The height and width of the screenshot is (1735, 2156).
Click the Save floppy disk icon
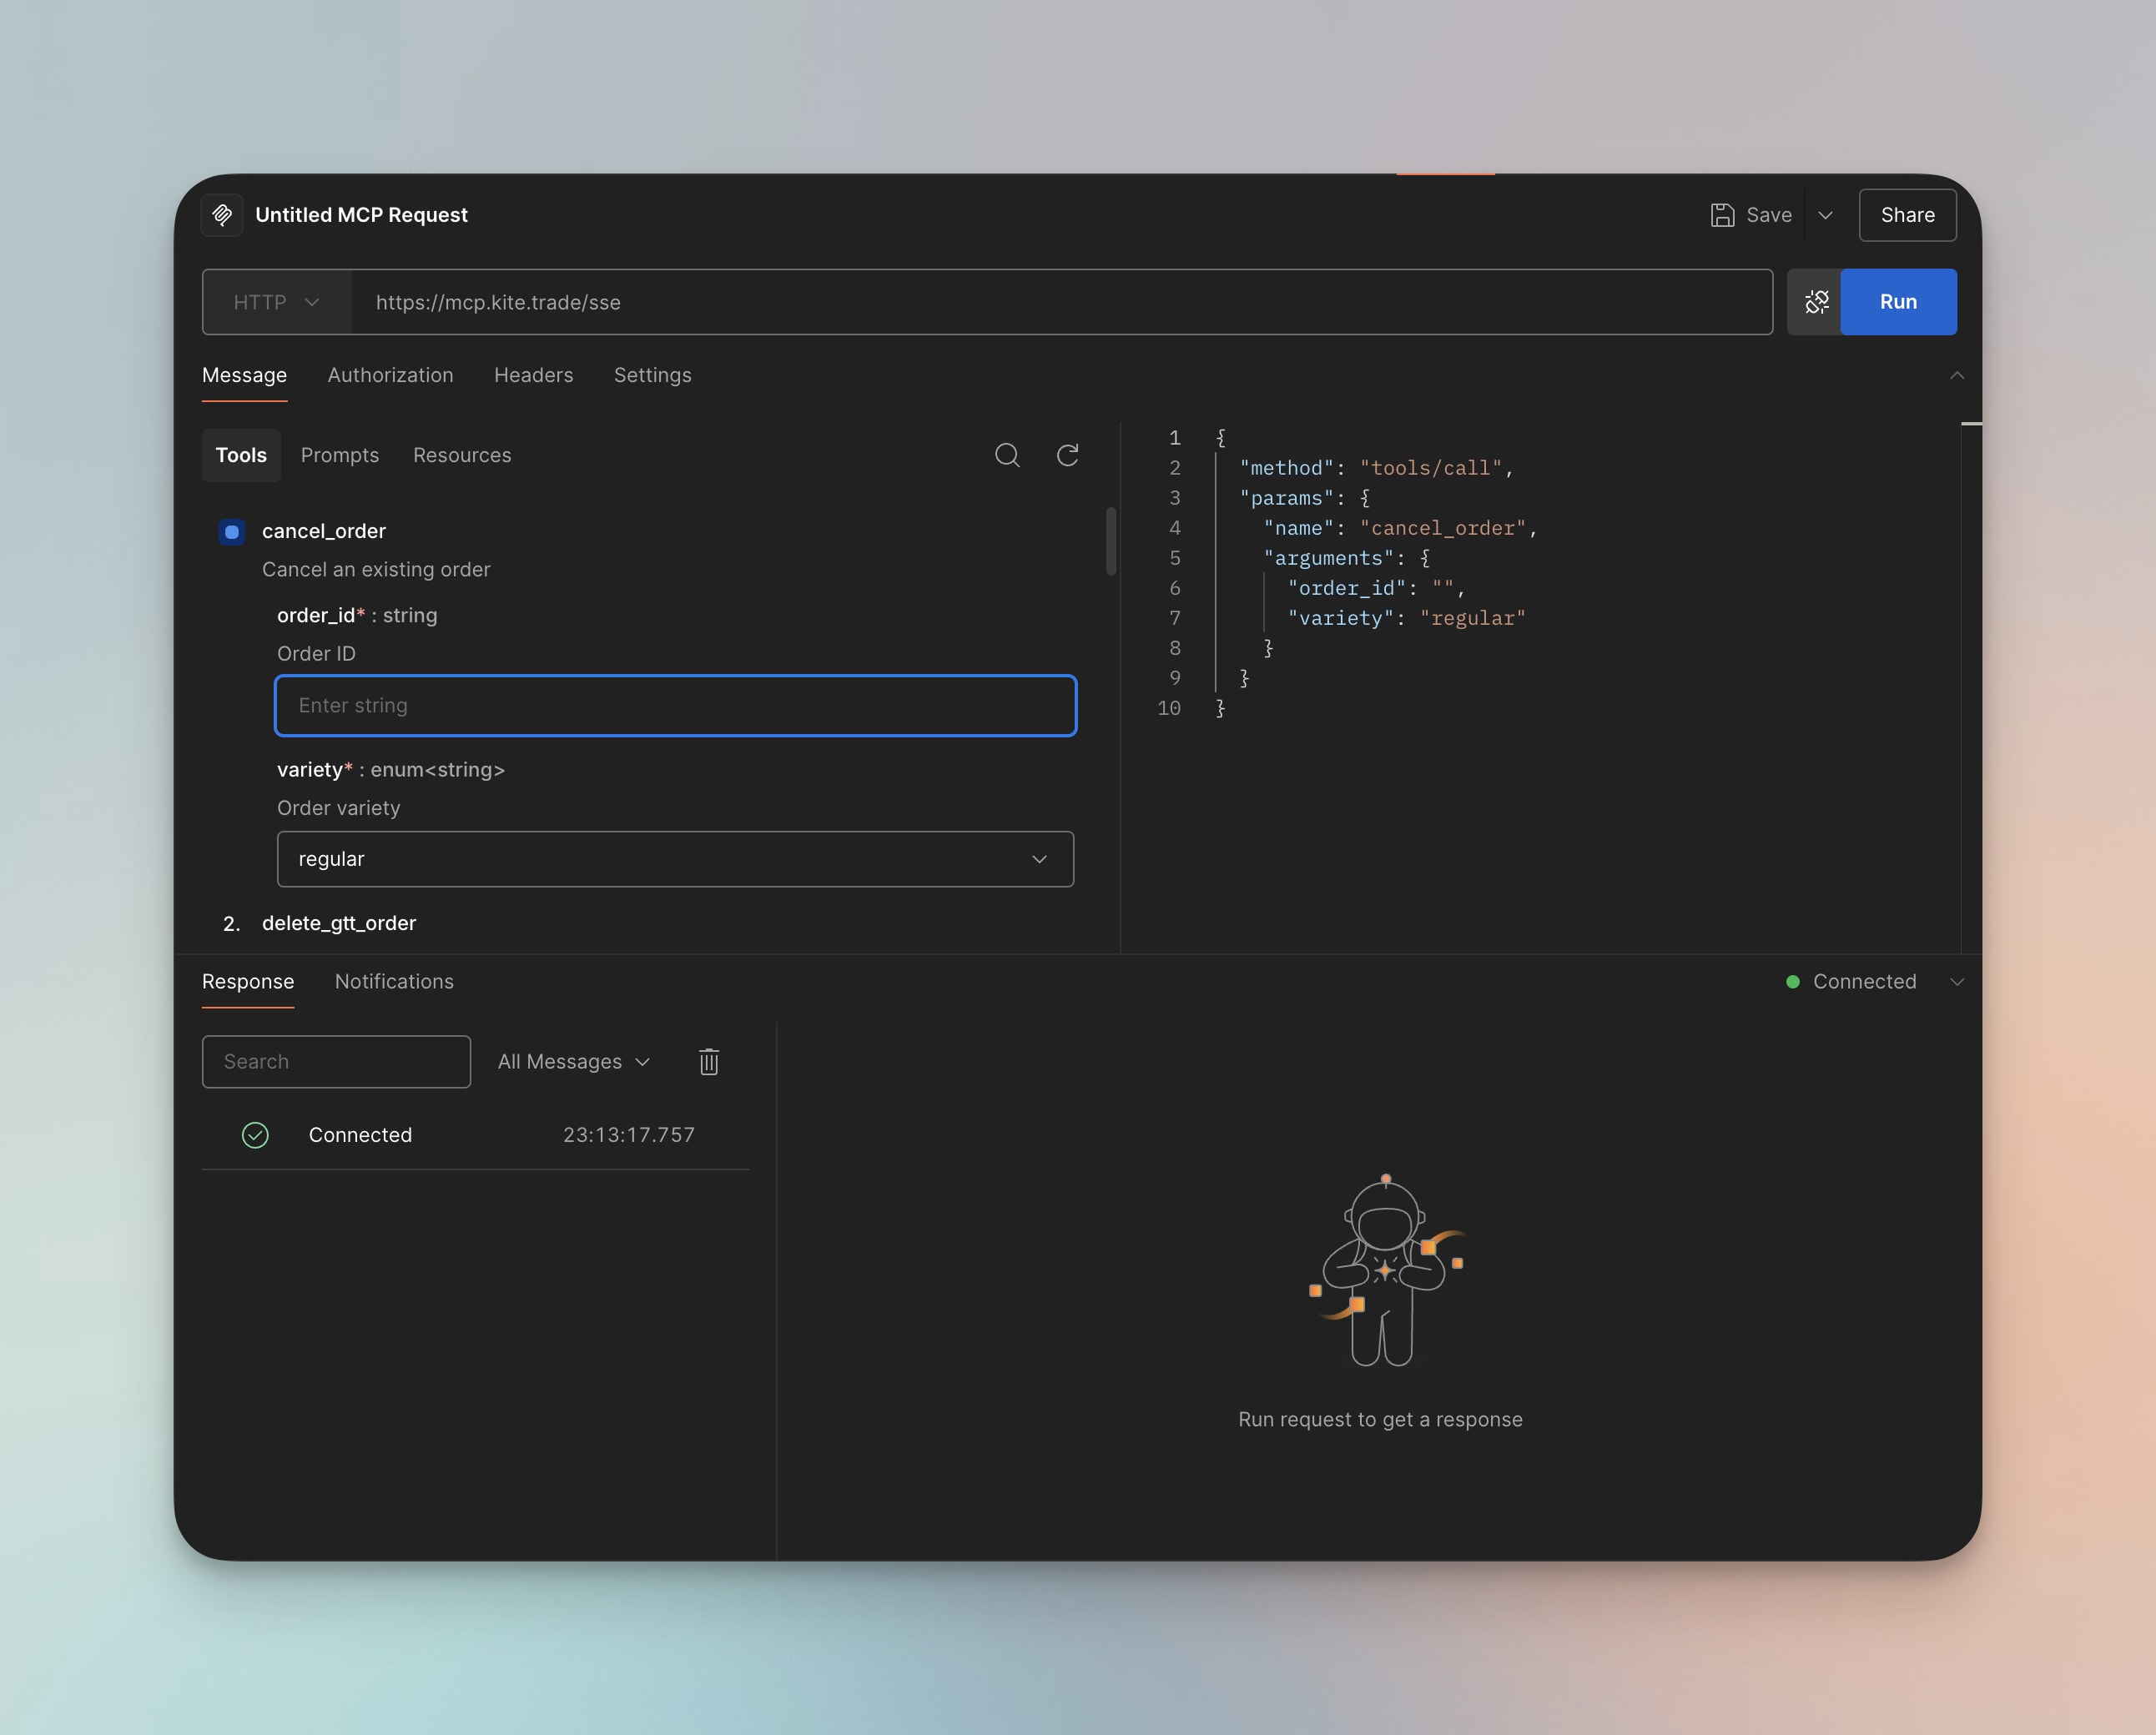click(x=1722, y=215)
